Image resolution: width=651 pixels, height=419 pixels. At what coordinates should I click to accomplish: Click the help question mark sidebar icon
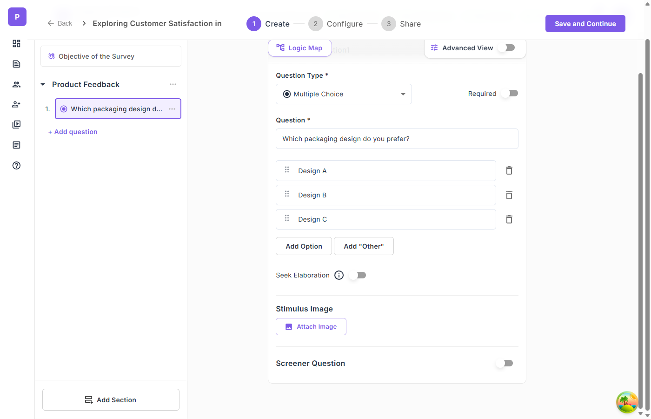click(16, 165)
